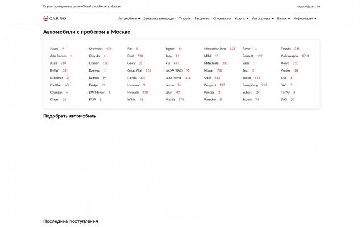Open Hyundai listings
The image size is (363, 227).
133,92
